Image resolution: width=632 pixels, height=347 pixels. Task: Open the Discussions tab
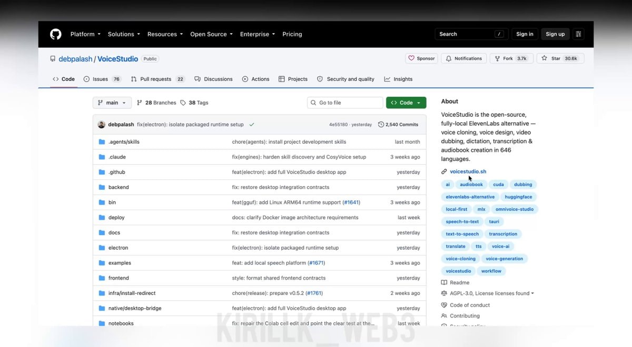(x=213, y=79)
